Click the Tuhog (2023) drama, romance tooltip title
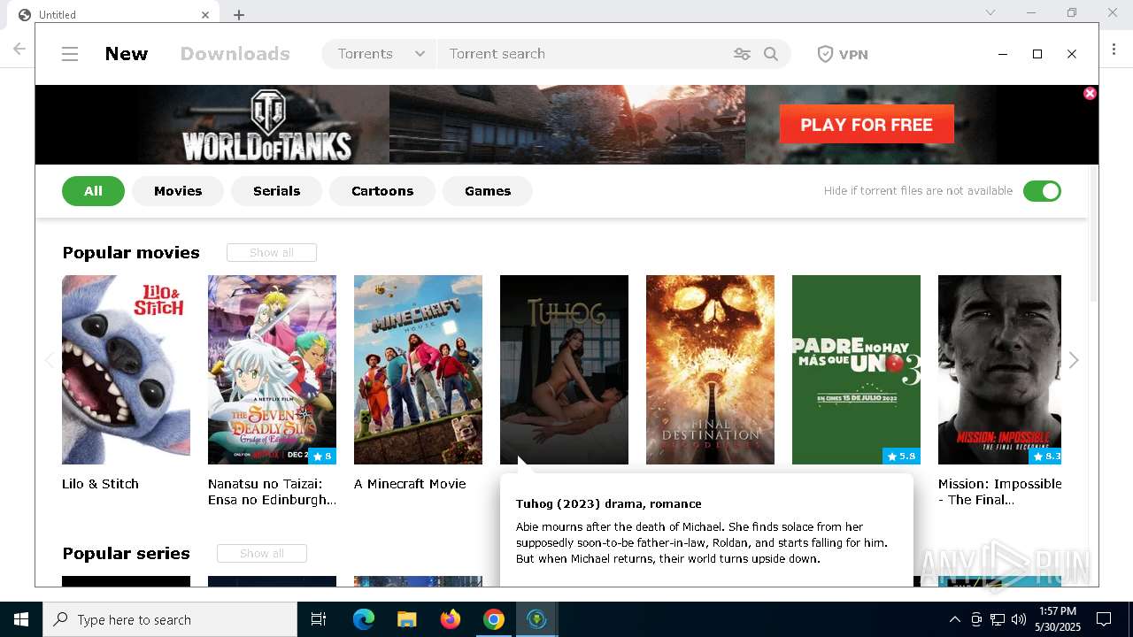 pyautogui.click(x=608, y=503)
